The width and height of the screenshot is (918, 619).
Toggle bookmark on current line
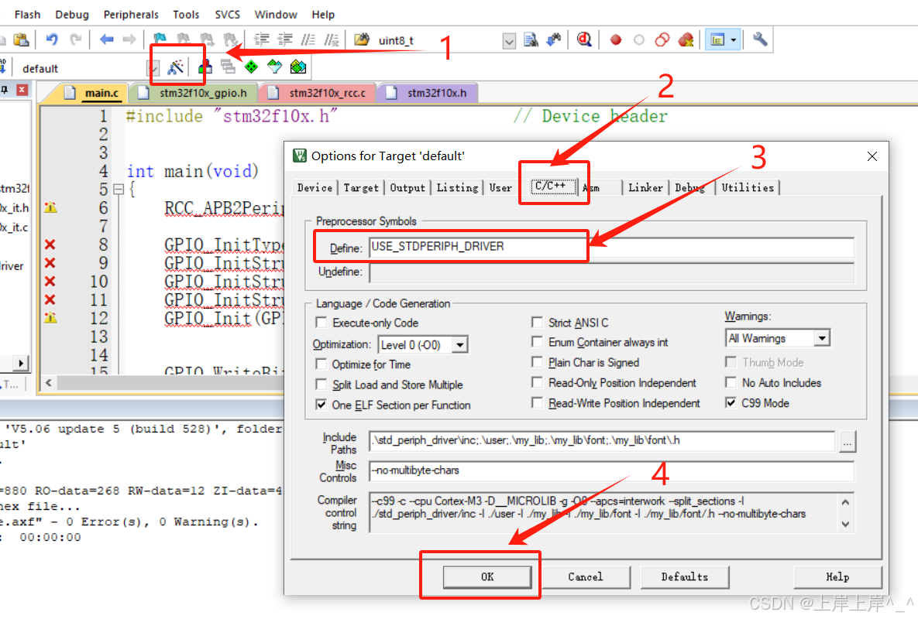[160, 39]
